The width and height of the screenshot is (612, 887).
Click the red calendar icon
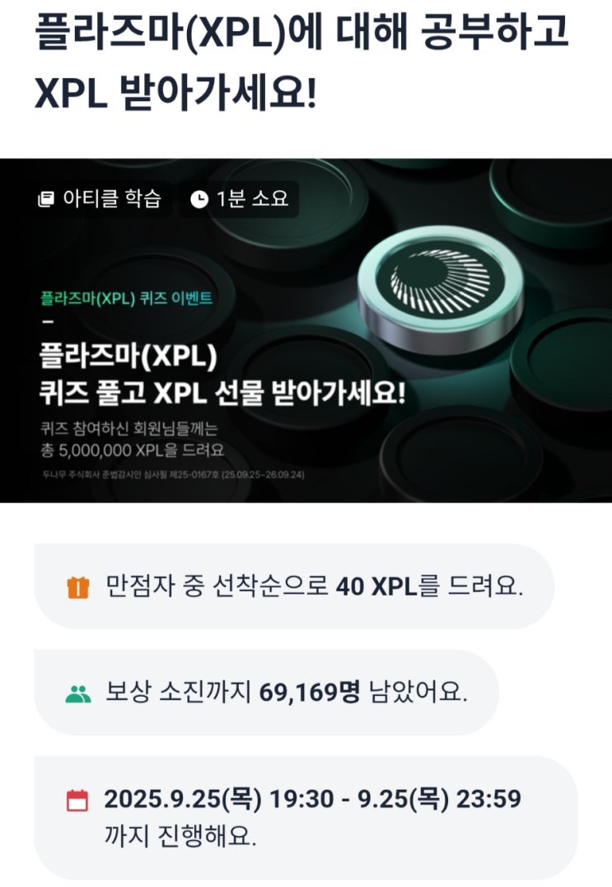click(77, 801)
